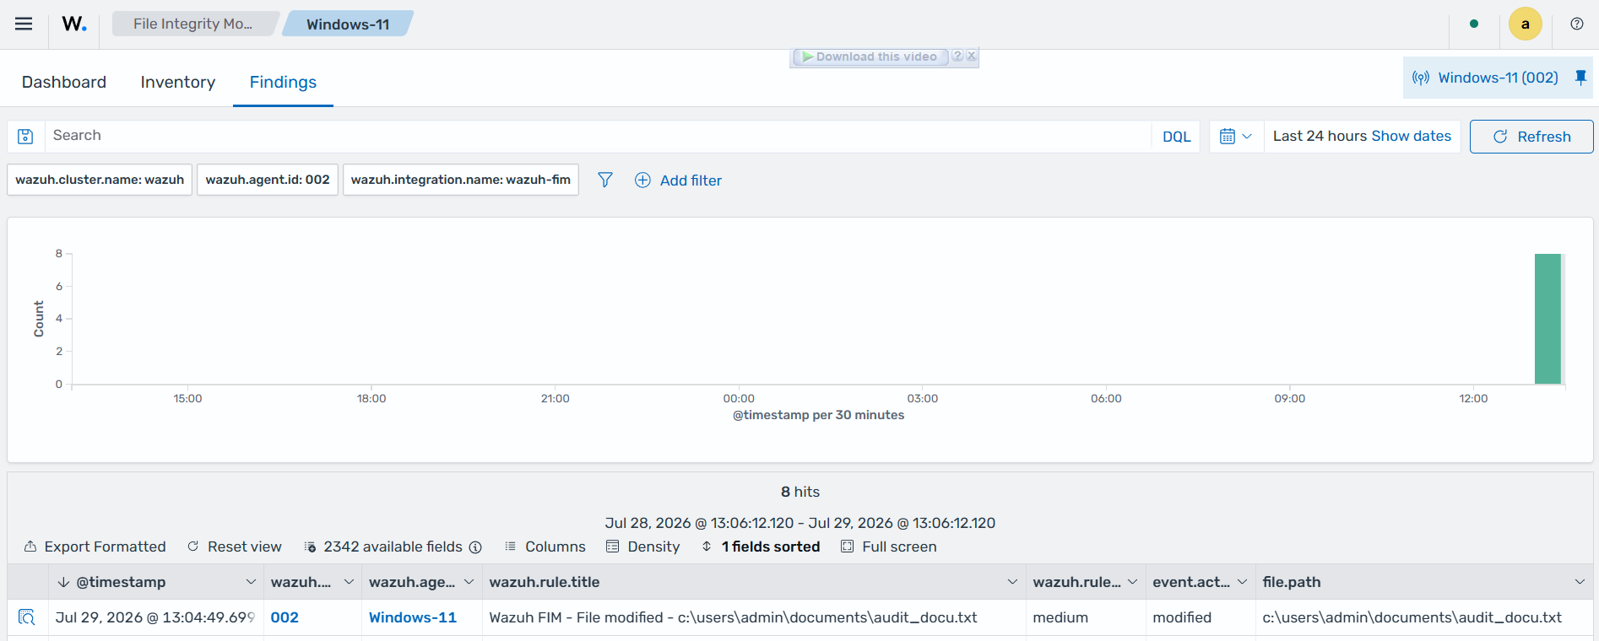Focus the Search query field
The height and width of the screenshot is (641, 1599).
[x=598, y=136]
